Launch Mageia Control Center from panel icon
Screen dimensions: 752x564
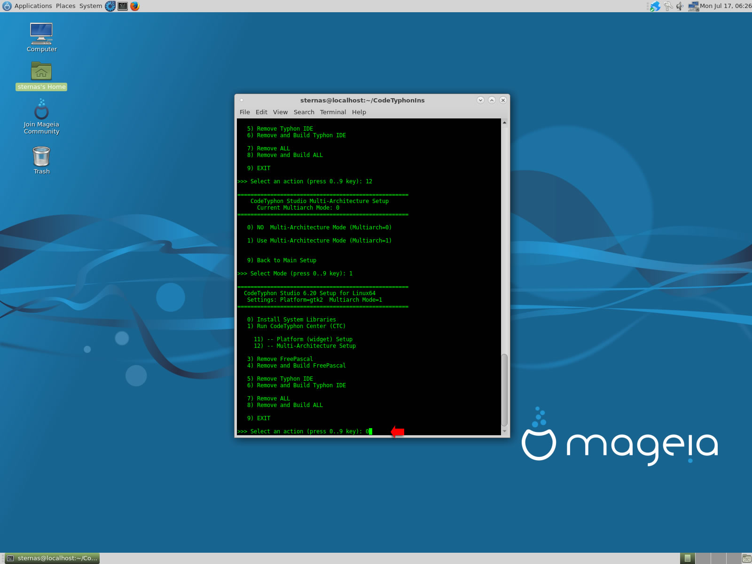pyautogui.click(x=110, y=6)
